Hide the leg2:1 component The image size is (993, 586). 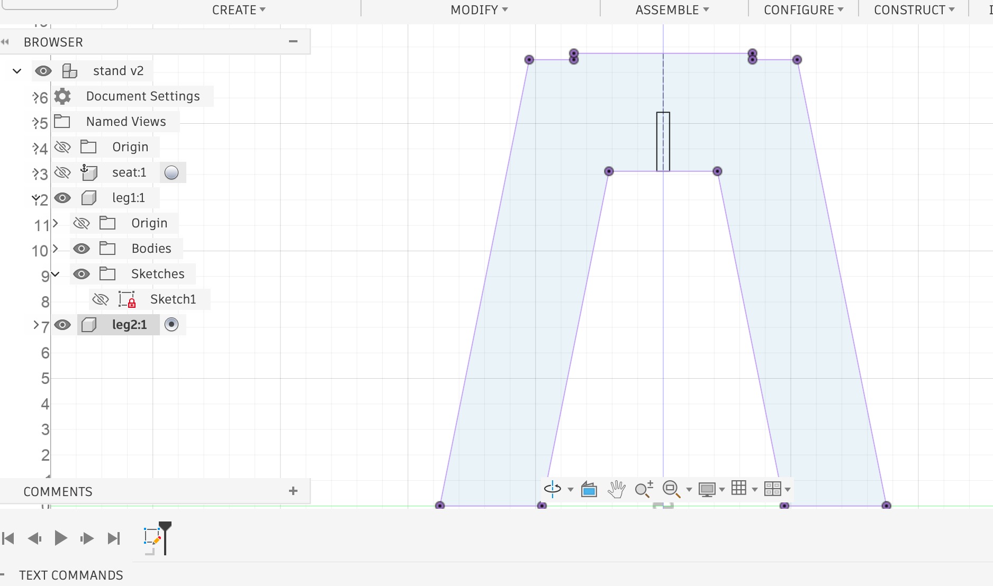click(x=62, y=325)
